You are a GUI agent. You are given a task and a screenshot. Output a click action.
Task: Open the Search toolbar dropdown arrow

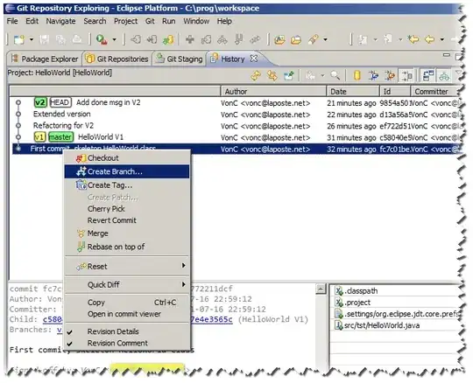(x=325, y=39)
